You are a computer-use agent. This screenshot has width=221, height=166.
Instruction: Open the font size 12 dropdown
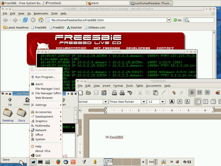click(162, 102)
